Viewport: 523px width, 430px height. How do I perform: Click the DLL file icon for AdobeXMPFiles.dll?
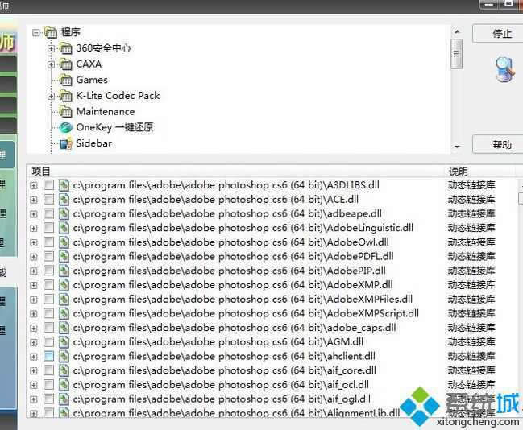64,300
